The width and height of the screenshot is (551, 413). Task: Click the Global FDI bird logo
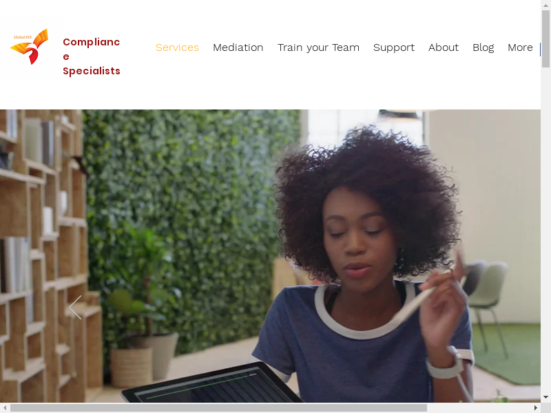[x=30, y=47]
